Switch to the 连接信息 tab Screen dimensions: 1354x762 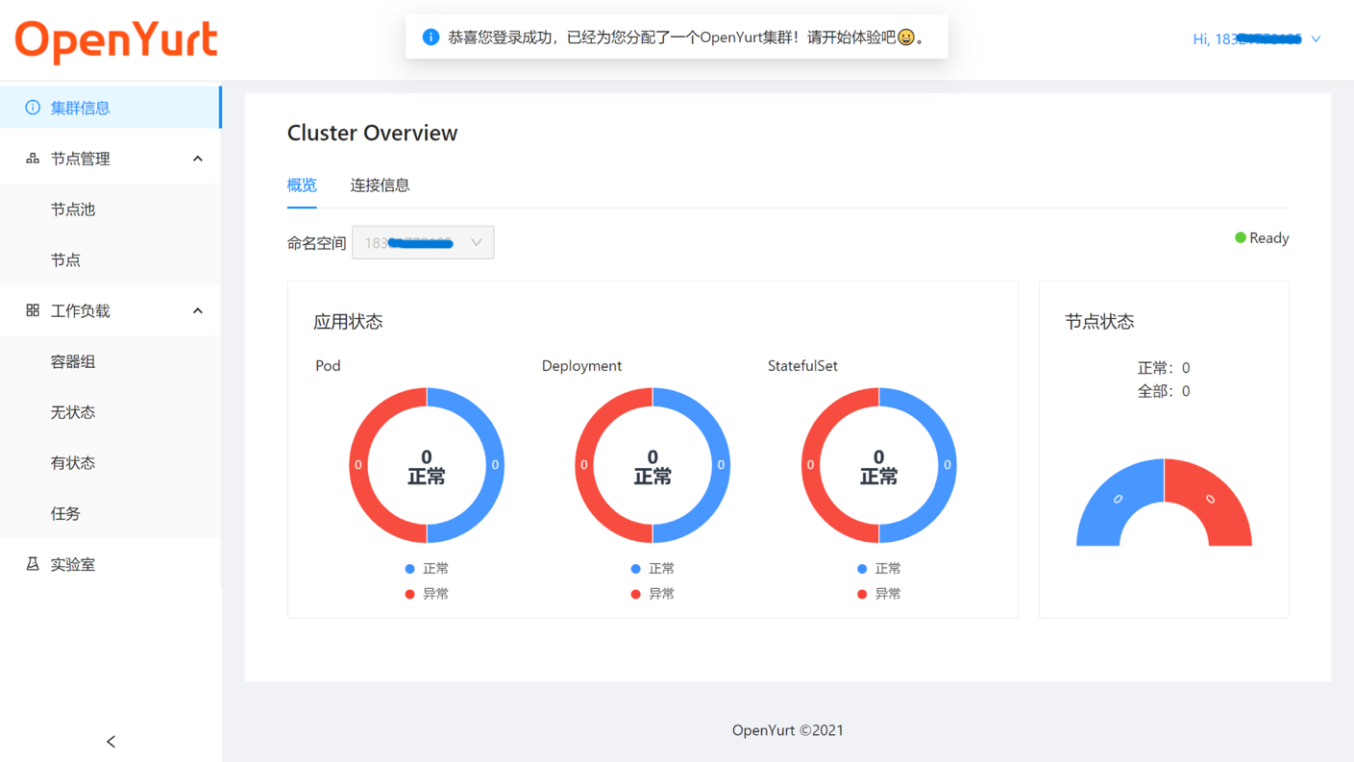click(x=380, y=184)
